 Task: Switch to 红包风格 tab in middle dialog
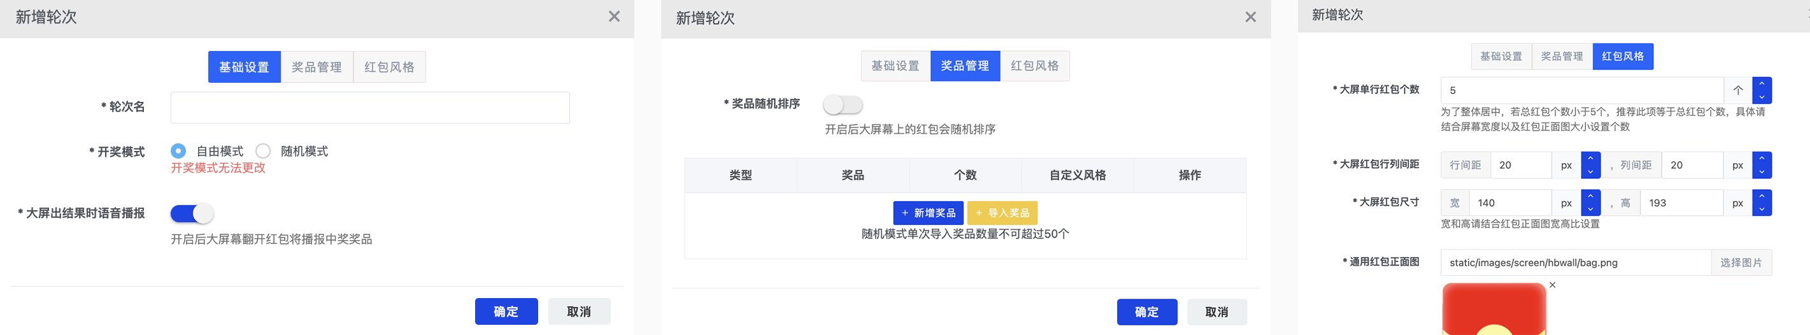click(x=1034, y=66)
